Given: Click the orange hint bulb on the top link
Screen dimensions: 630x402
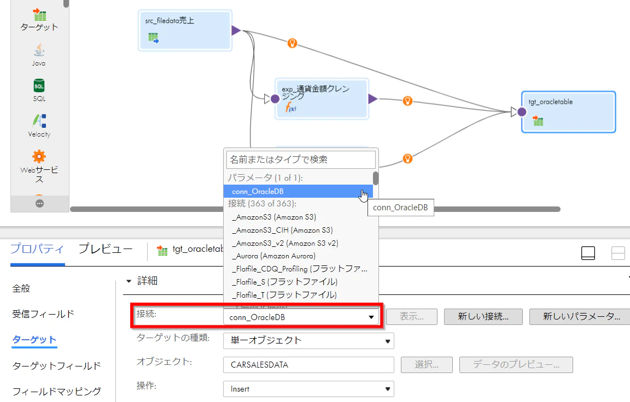Looking at the screenshot, I should [x=293, y=43].
